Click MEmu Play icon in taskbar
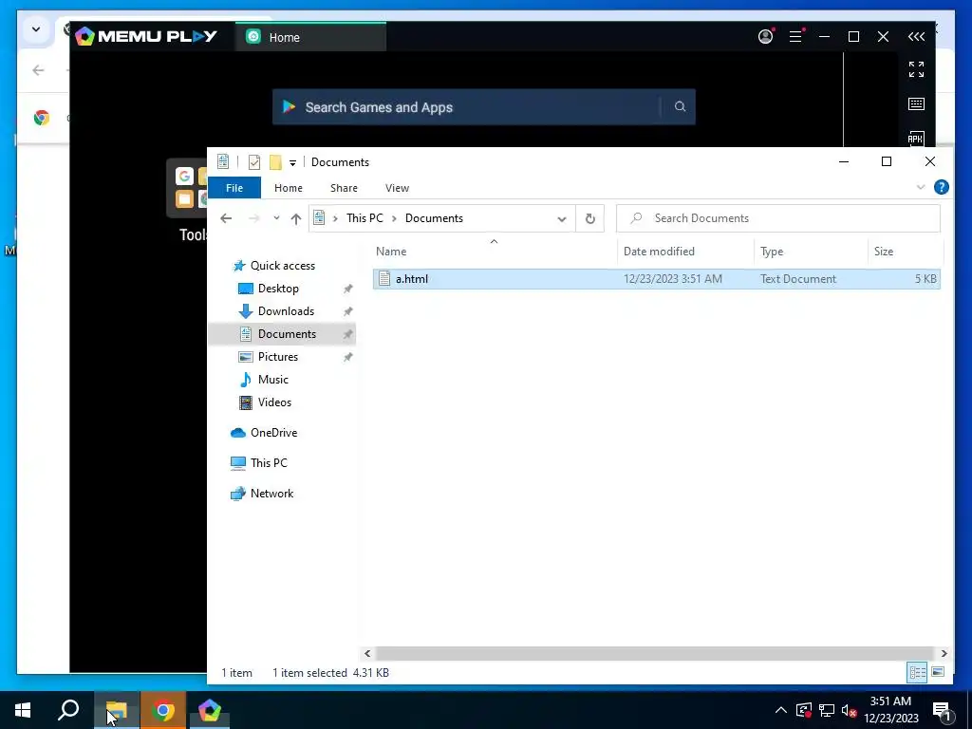972x729 pixels. tap(210, 710)
